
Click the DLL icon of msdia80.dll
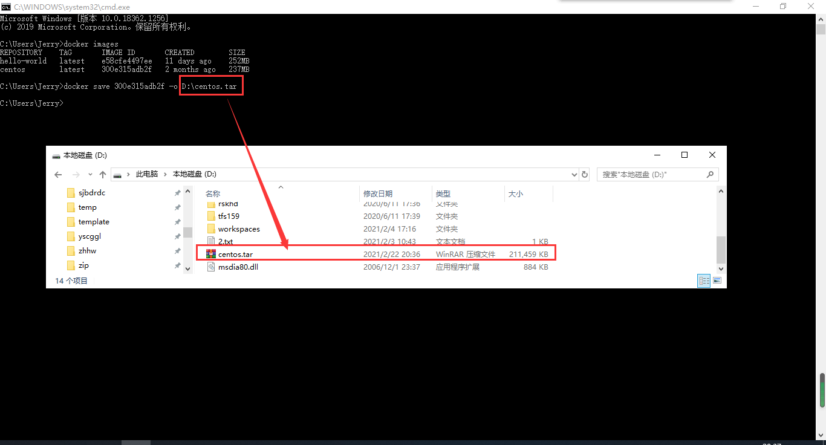[211, 267]
